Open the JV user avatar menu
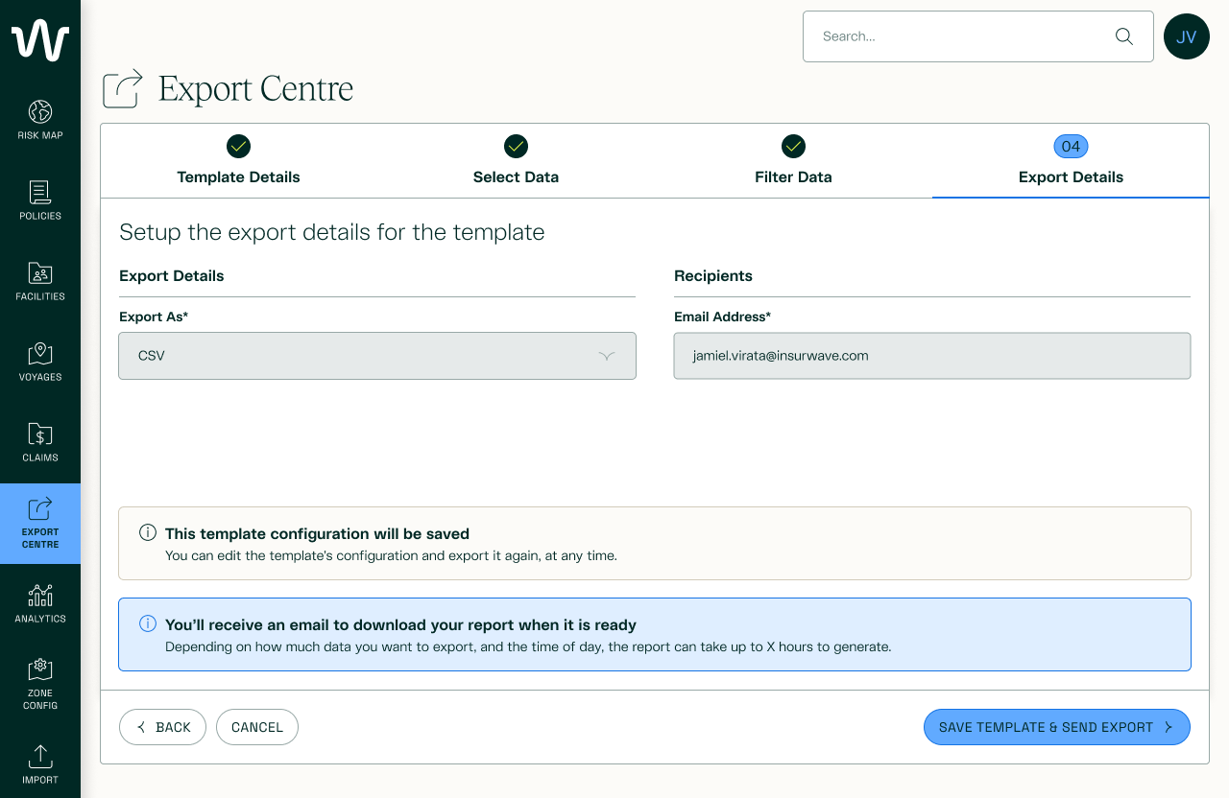 click(x=1187, y=36)
